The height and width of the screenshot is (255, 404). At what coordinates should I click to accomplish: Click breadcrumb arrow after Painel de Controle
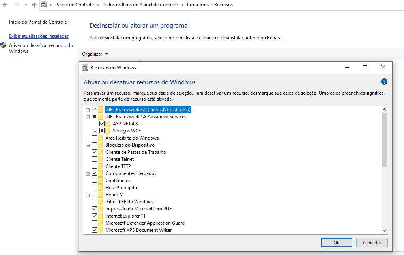click(x=98, y=5)
